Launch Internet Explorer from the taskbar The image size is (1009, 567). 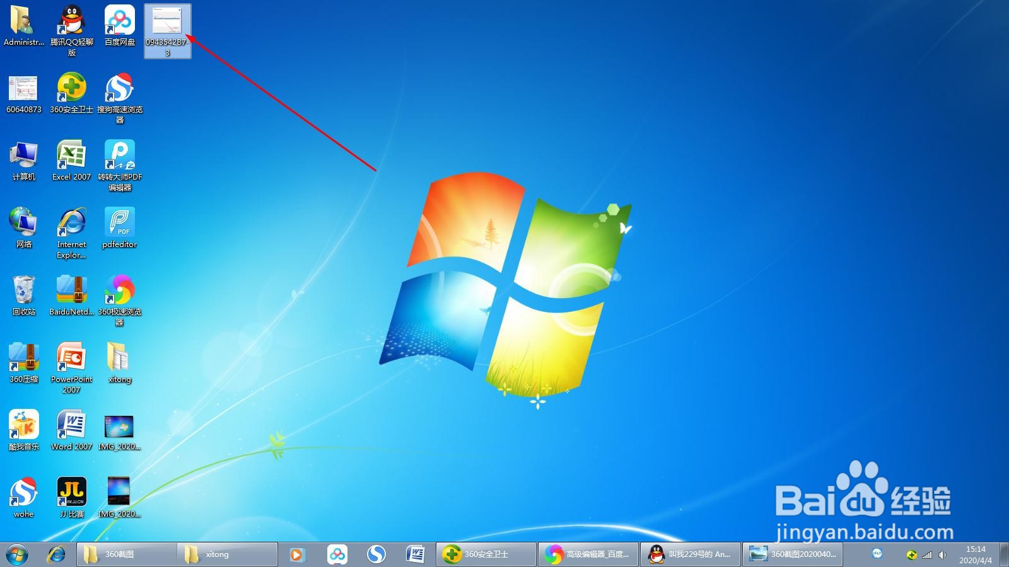57,554
